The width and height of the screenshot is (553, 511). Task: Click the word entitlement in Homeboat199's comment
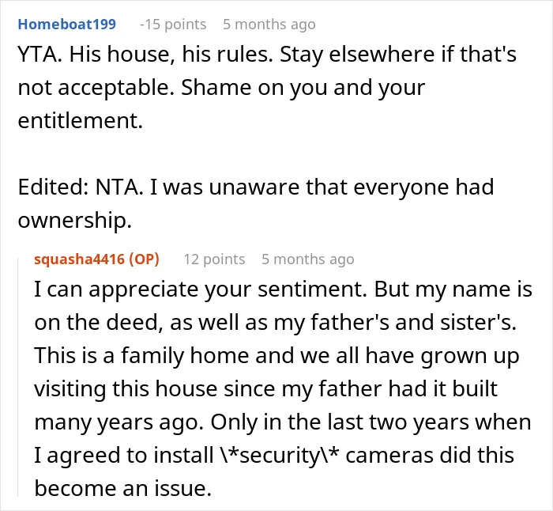(x=80, y=121)
